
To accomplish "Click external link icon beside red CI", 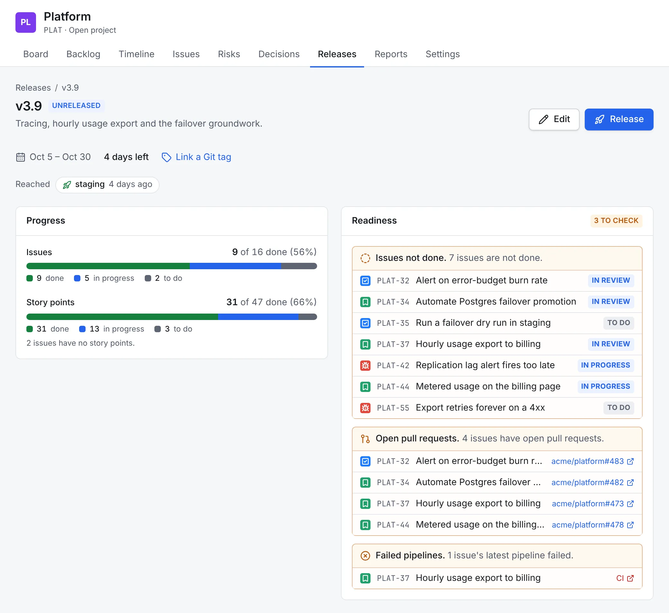I will (630, 578).
